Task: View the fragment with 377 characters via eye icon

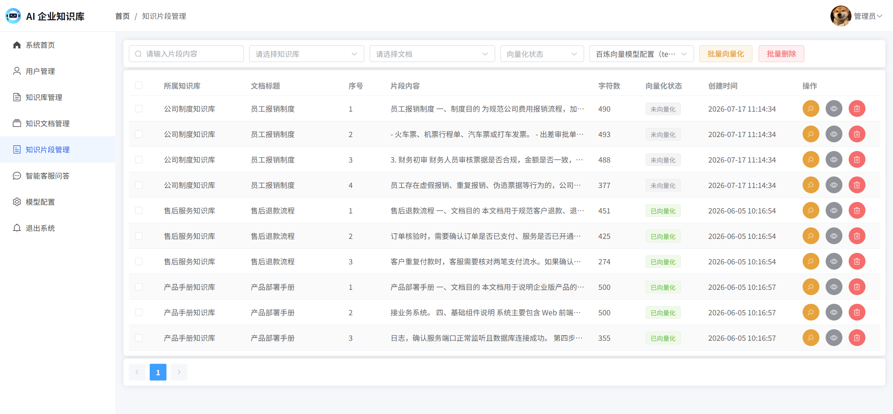Action: click(834, 185)
